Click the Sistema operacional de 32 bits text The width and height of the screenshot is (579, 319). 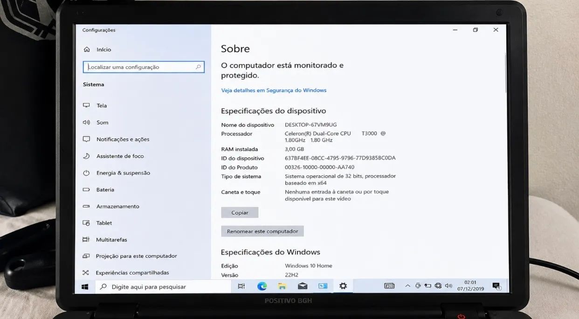[x=340, y=180]
